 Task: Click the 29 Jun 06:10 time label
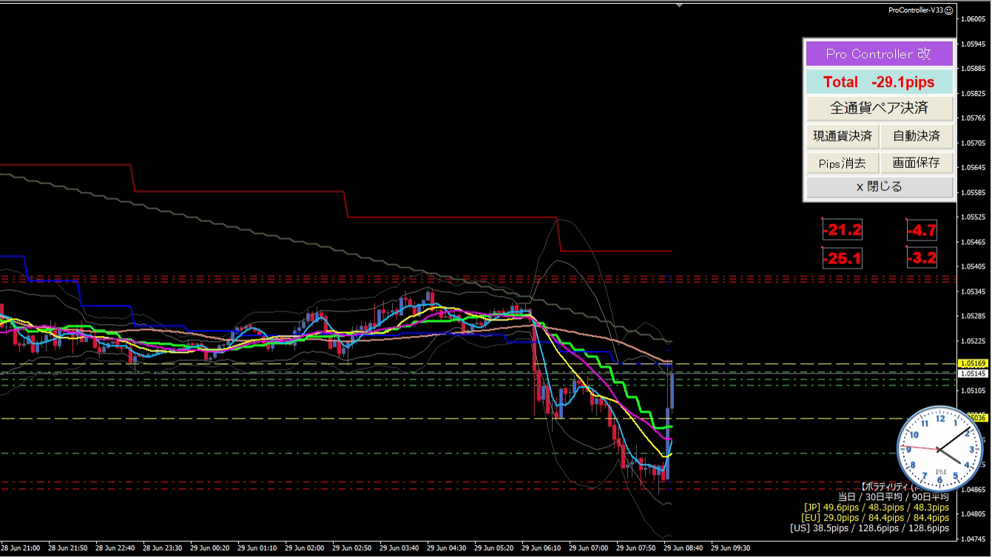point(543,549)
